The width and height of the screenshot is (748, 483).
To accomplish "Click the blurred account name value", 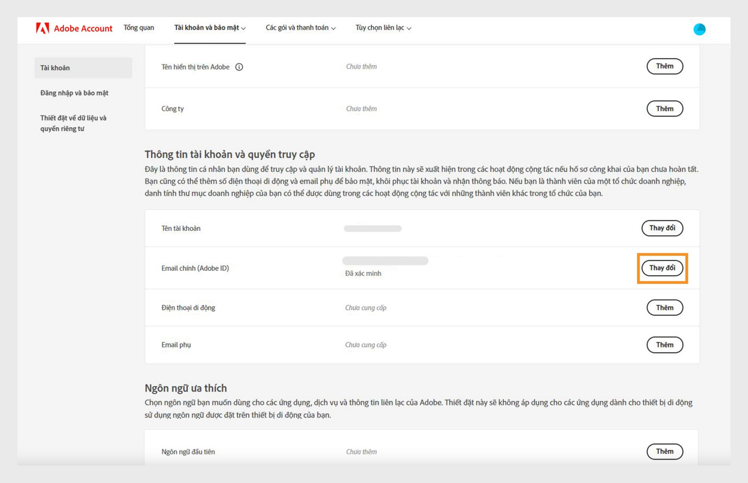I will point(372,229).
